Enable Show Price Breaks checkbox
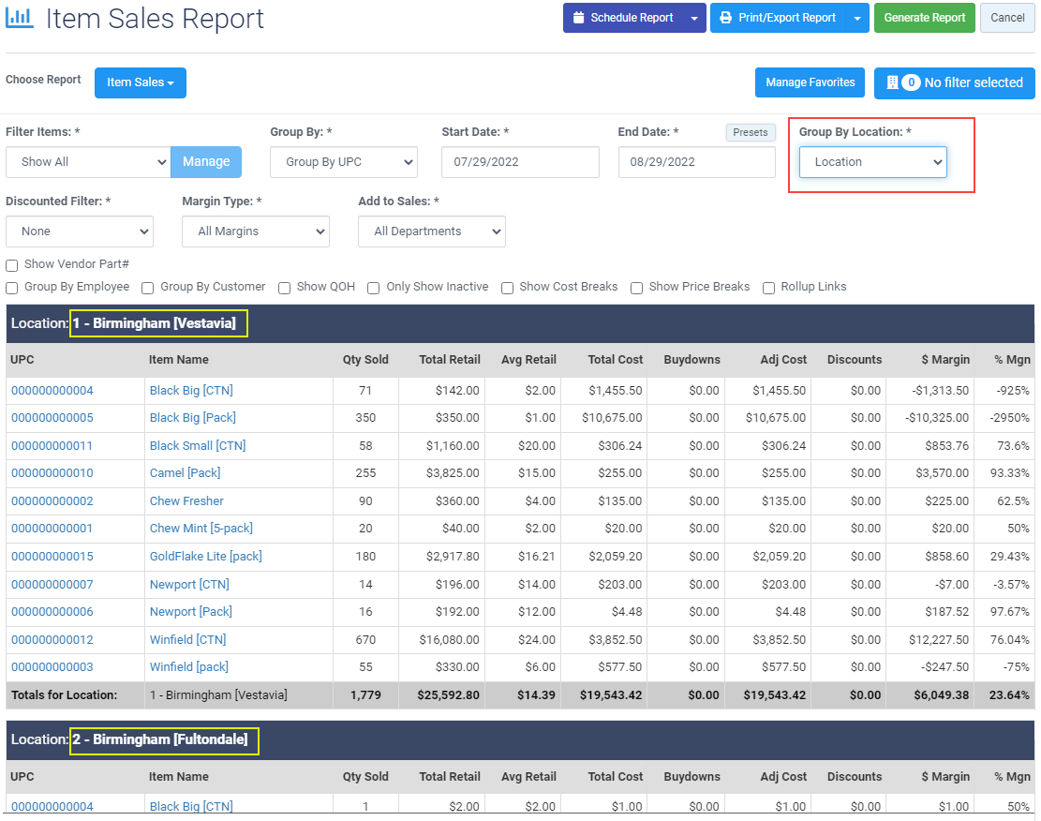 coord(636,289)
